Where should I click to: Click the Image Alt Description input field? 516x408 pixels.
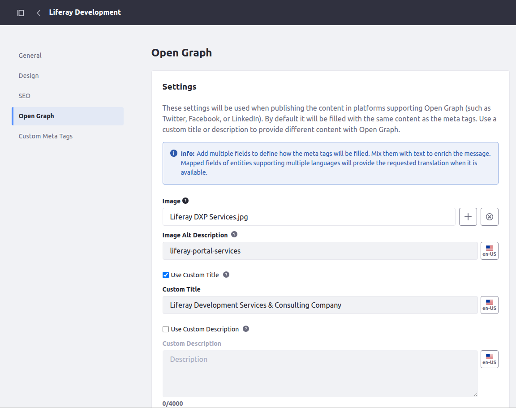click(320, 251)
